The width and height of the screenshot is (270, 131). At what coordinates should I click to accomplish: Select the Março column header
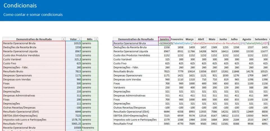point(189,39)
